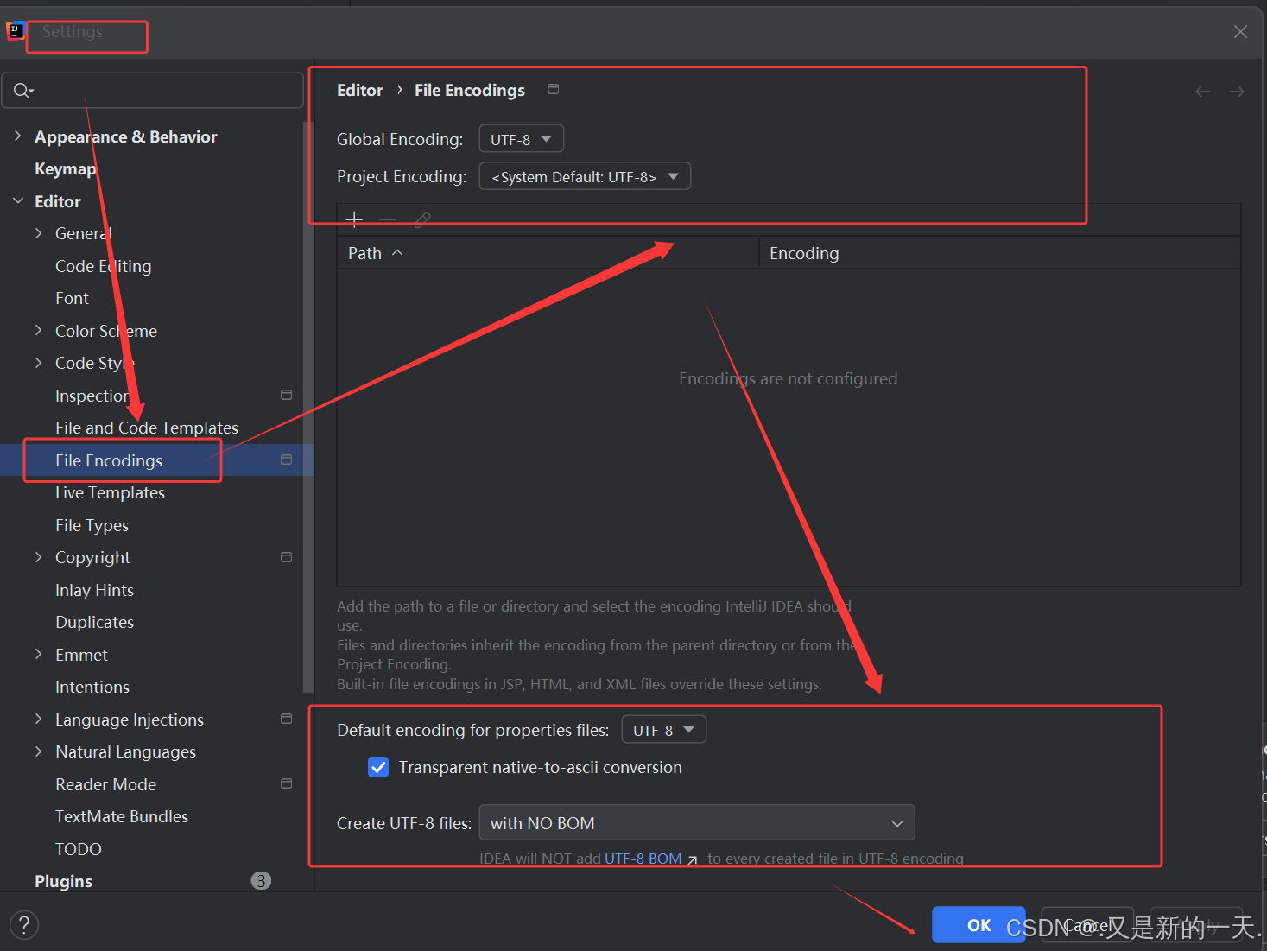The image size is (1267, 951).
Task: Click project icon next to Inspections row
Action: tap(286, 395)
